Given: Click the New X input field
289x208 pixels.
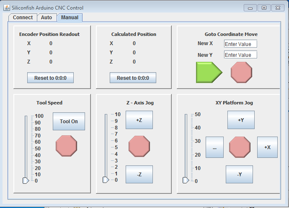Looking at the screenshot, I should (x=240, y=44).
